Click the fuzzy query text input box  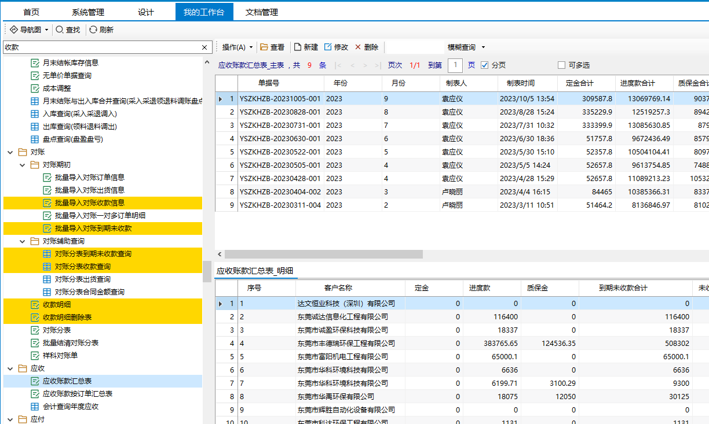tap(415, 47)
